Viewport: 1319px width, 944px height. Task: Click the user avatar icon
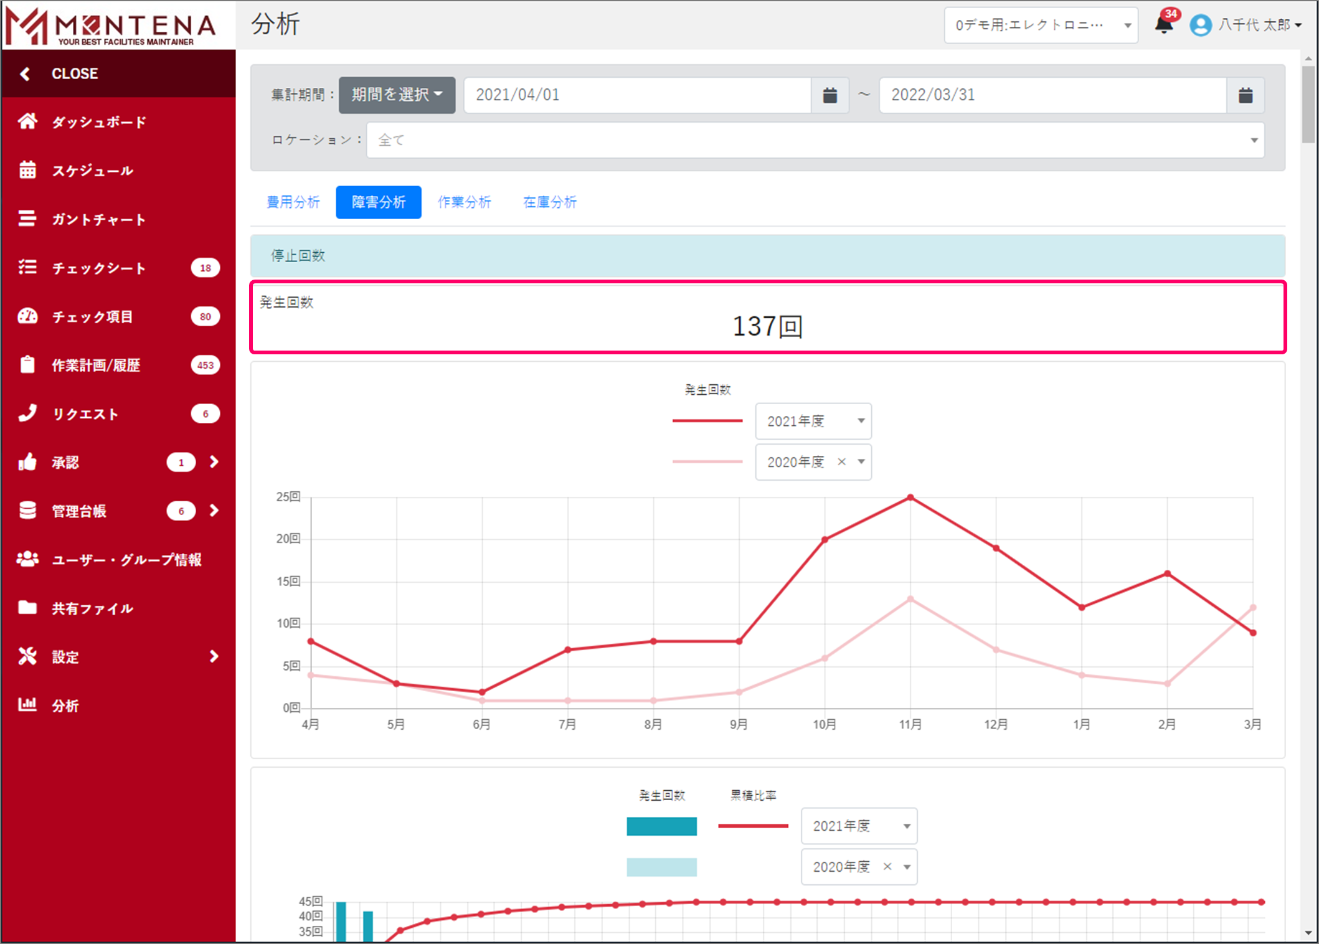click(x=1200, y=25)
